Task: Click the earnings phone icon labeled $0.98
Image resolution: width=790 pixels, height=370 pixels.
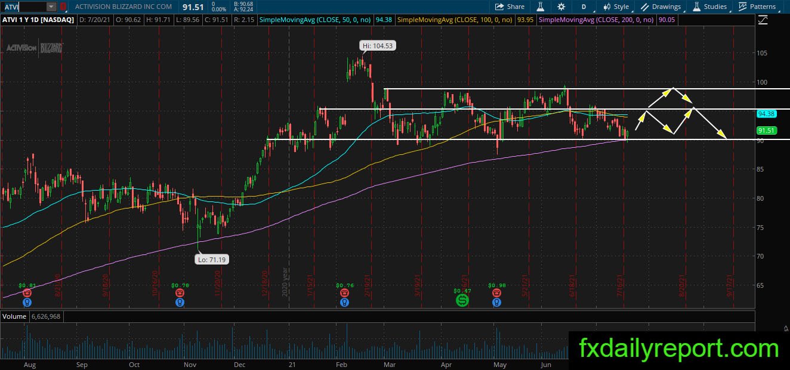Action: (x=496, y=293)
